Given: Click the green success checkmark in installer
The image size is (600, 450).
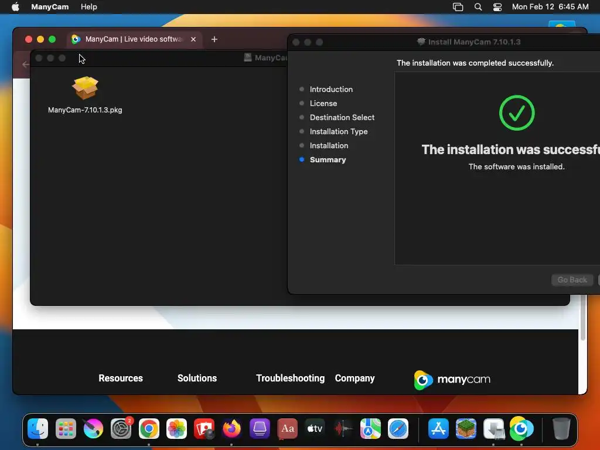Looking at the screenshot, I should (x=517, y=113).
